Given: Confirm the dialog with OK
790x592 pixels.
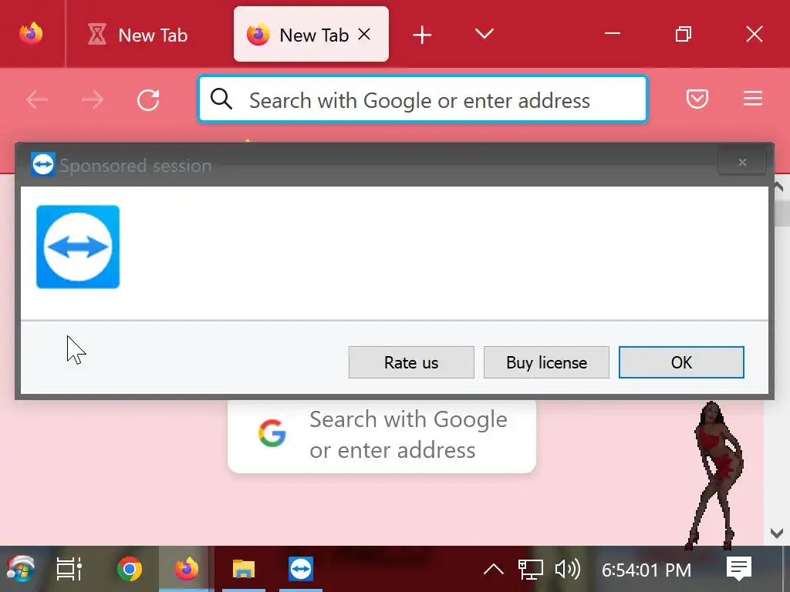Looking at the screenshot, I should [681, 362].
